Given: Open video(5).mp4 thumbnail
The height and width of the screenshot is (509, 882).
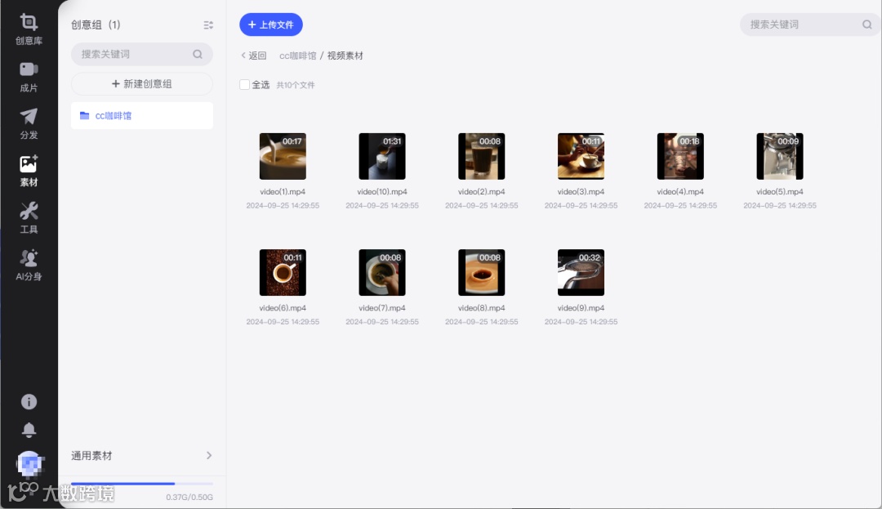Looking at the screenshot, I should coord(780,156).
